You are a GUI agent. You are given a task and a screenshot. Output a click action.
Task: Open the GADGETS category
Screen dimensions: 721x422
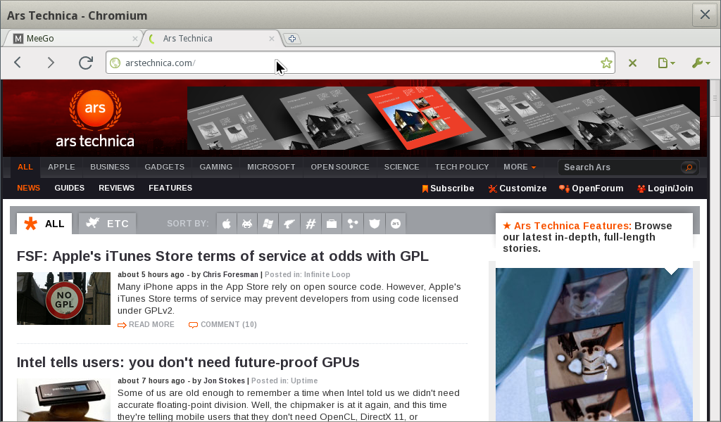tap(165, 167)
